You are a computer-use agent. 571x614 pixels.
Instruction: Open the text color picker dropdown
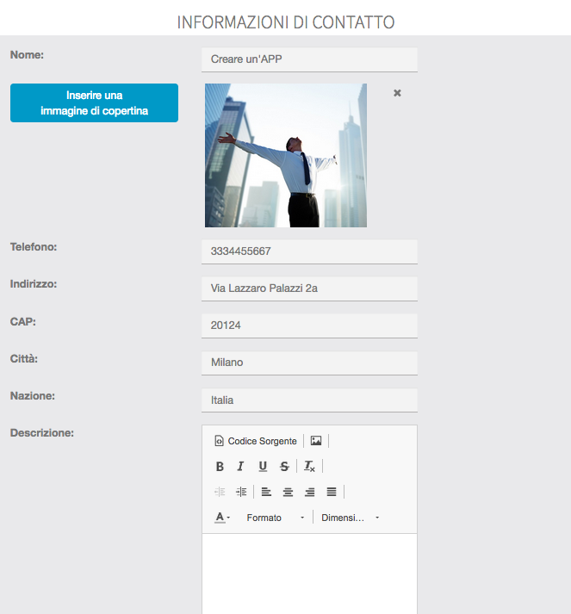click(x=222, y=518)
